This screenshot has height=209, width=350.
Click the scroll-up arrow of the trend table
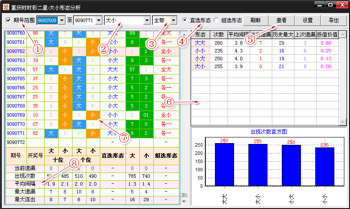pyautogui.click(x=184, y=34)
